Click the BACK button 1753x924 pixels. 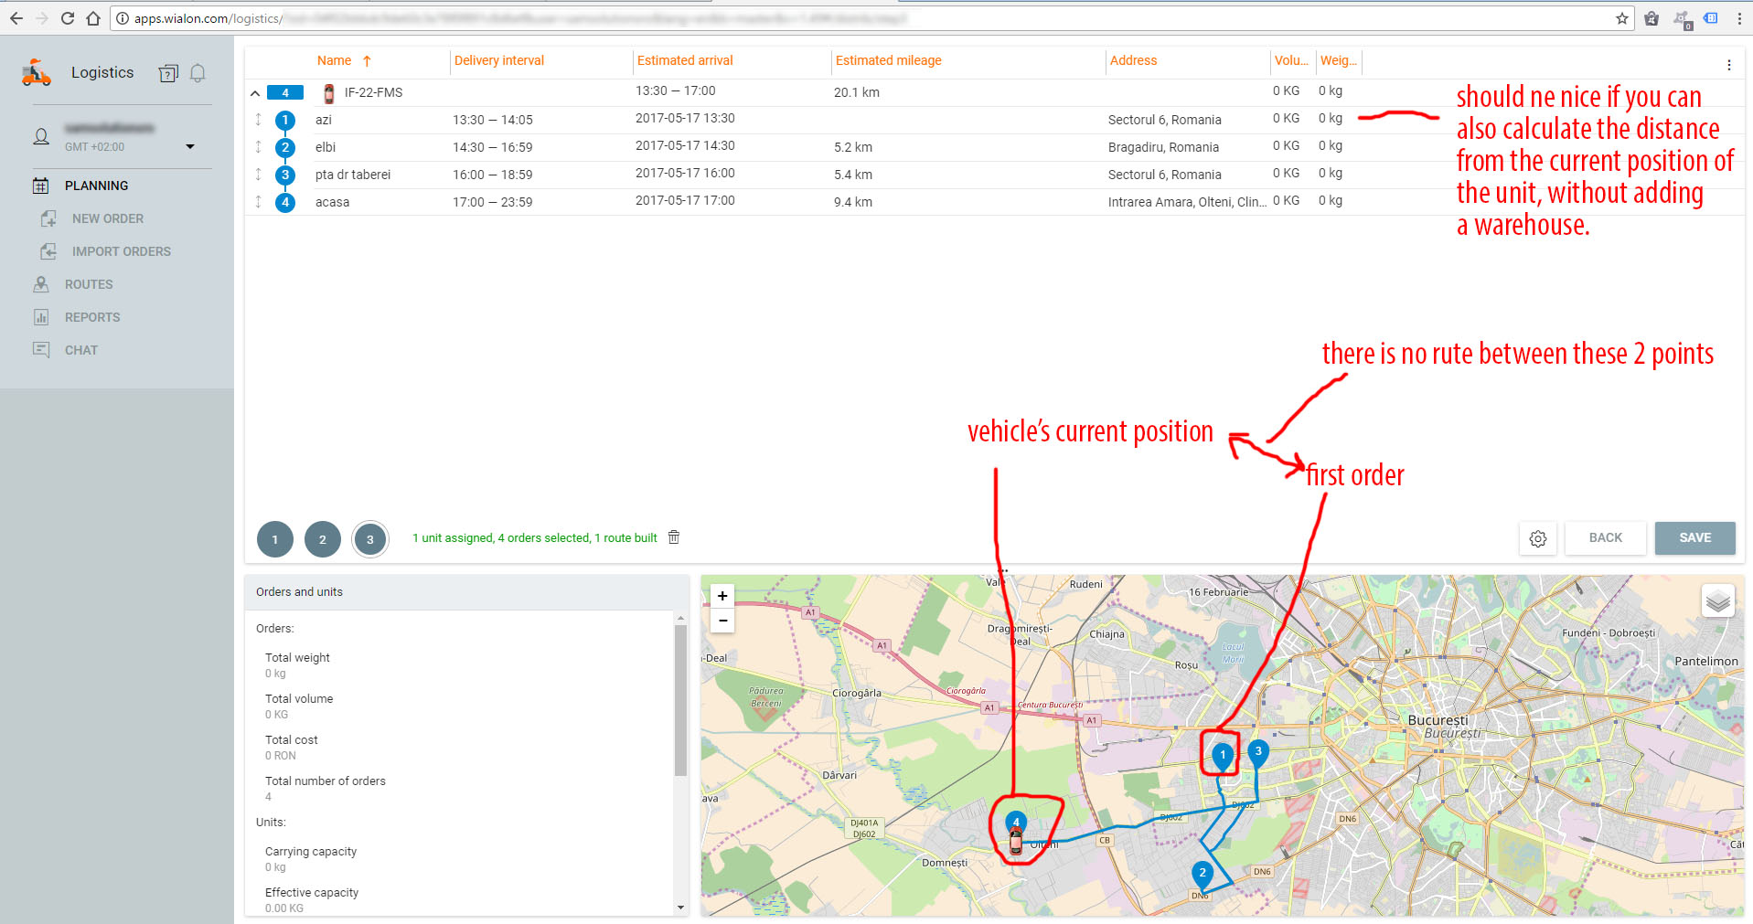(1605, 538)
